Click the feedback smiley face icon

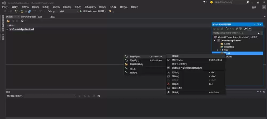click(211, 2)
